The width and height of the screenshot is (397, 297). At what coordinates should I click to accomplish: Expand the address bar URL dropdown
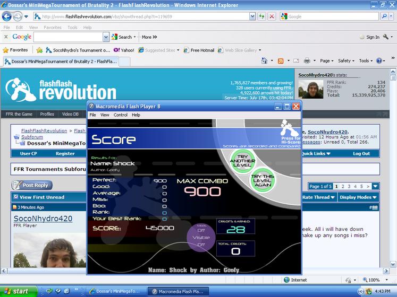(252, 16)
